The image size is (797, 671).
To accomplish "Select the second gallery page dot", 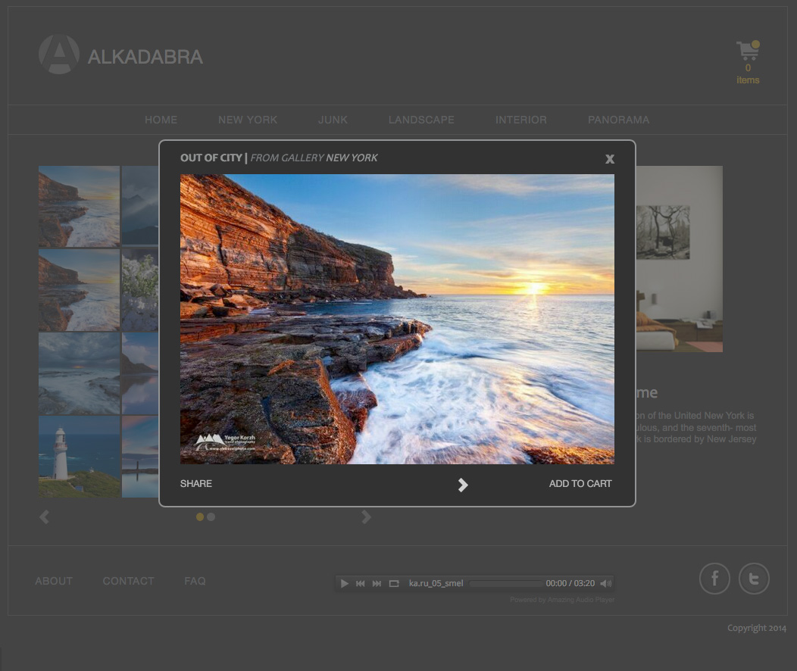I will [x=211, y=517].
